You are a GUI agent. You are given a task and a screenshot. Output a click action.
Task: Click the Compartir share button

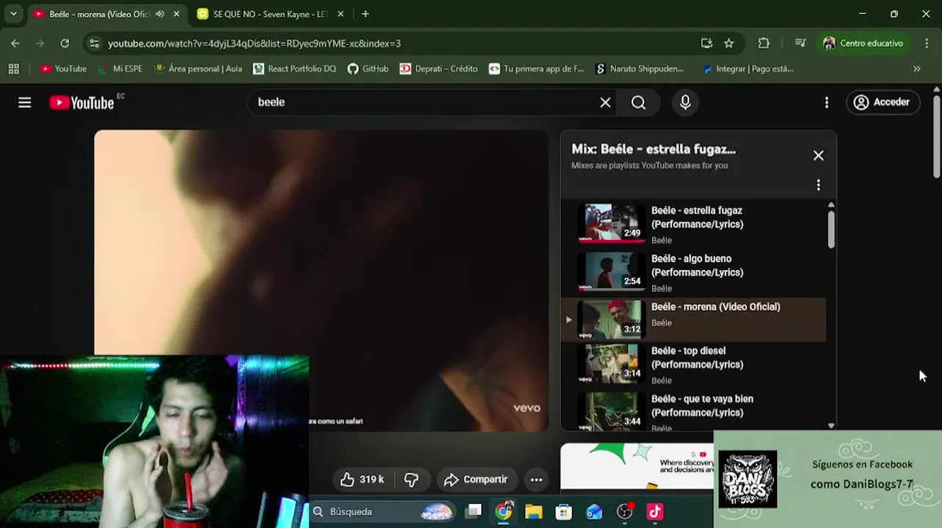pyautogui.click(x=477, y=480)
